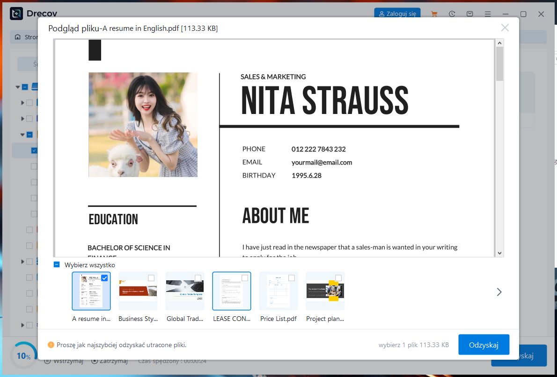The width and height of the screenshot is (557, 377).
Task: Click the shopping cart icon
Action: [434, 14]
